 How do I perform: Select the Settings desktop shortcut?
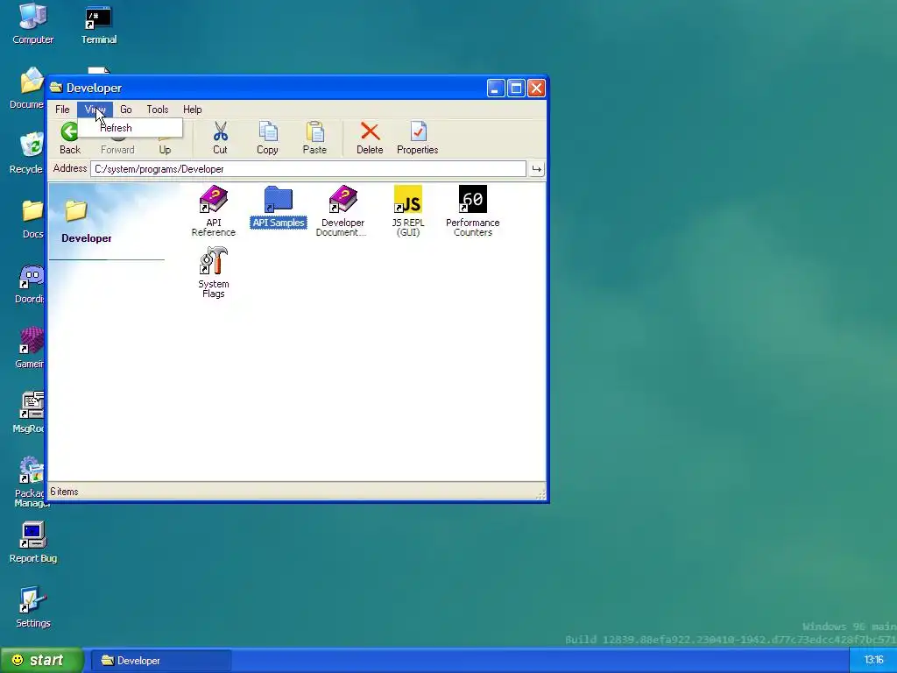tap(32, 608)
